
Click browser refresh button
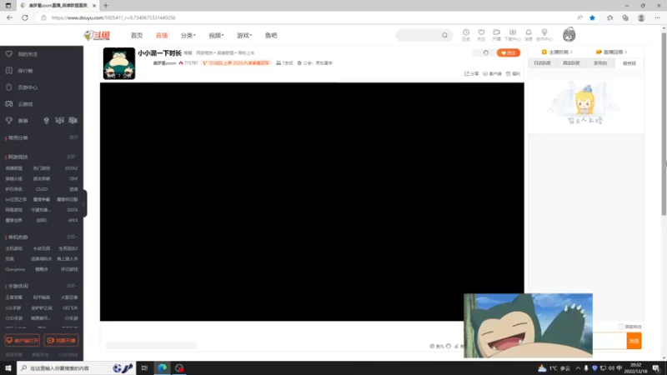(x=25, y=17)
